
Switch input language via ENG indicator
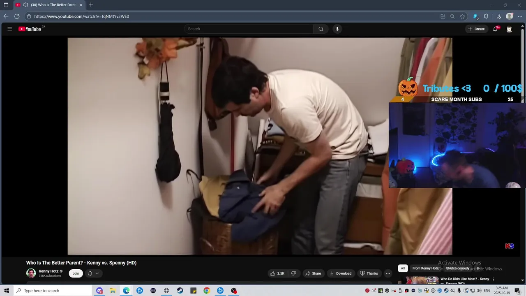point(487,291)
